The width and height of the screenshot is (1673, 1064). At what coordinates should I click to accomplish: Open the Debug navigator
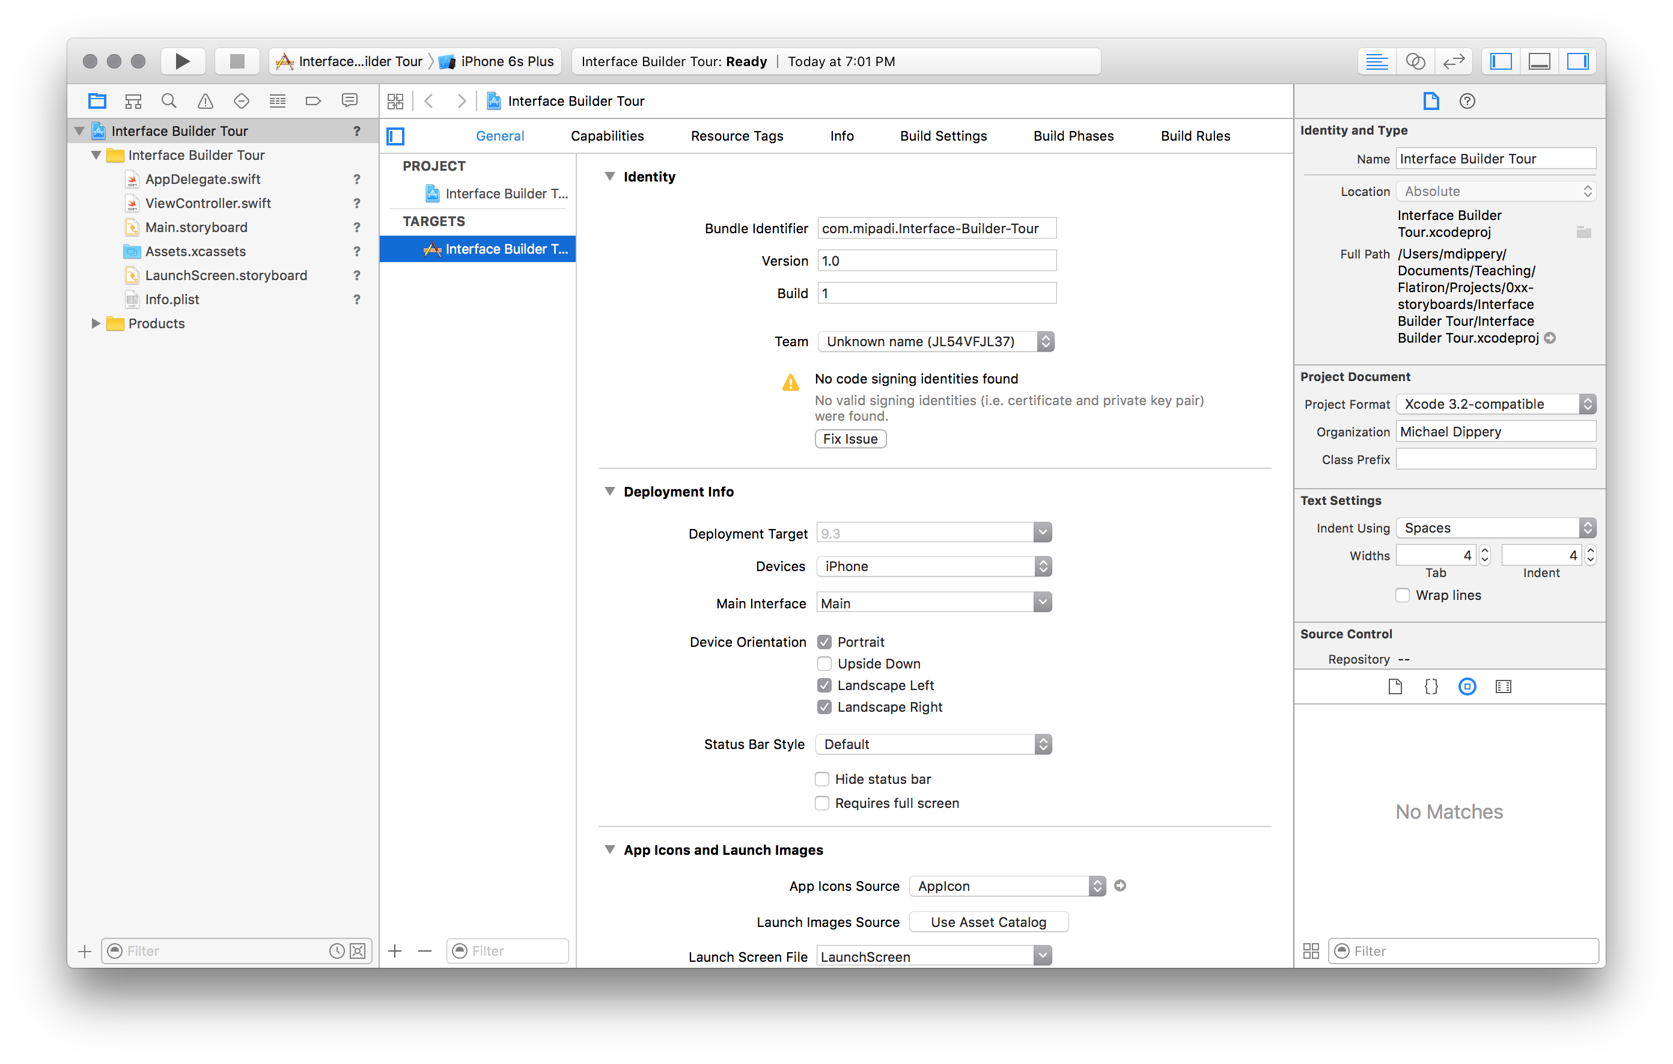[277, 101]
